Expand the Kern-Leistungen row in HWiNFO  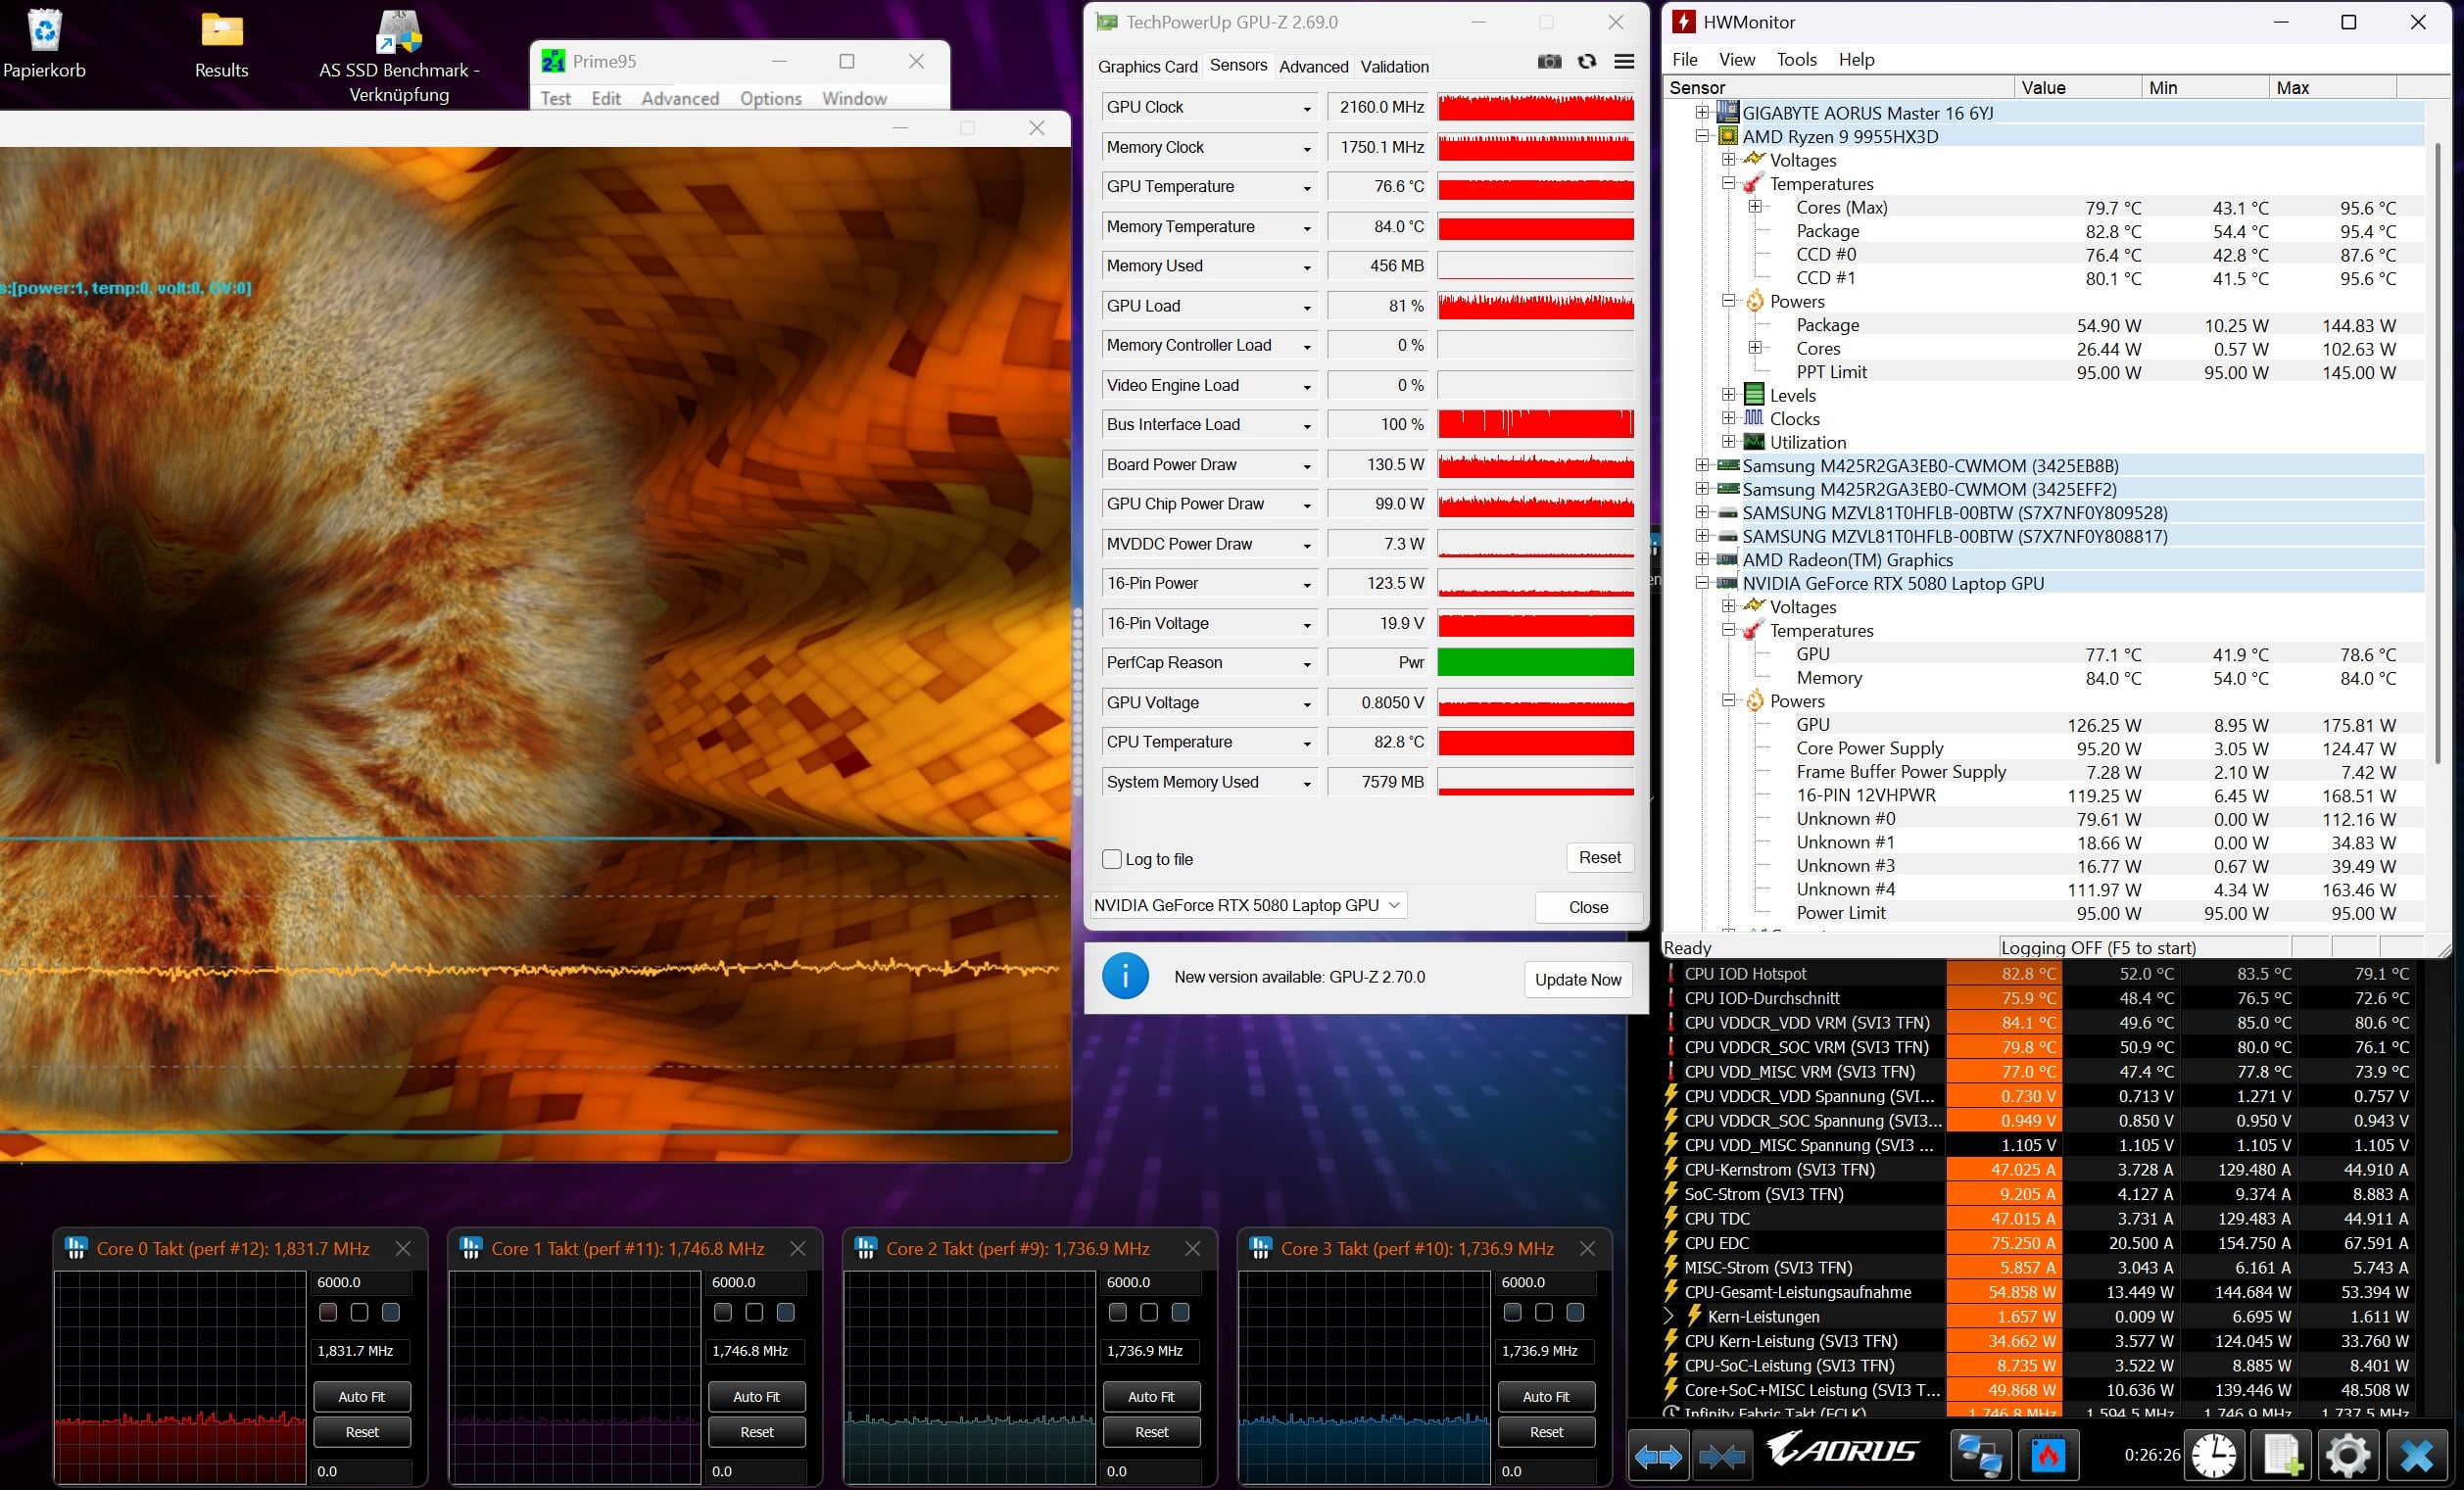(1669, 1316)
